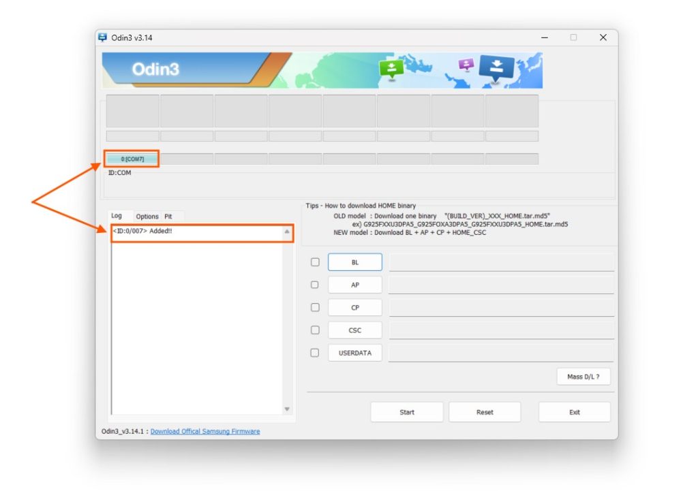
Task: Click the BL file button
Action: point(354,262)
